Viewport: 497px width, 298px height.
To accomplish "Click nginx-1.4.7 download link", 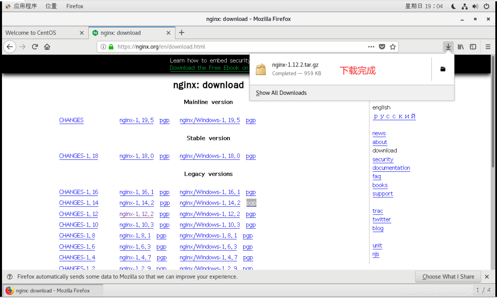I will coord(135,257).
